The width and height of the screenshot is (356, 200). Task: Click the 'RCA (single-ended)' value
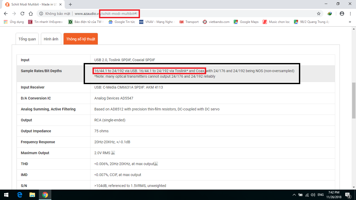[x=110, y=120]
